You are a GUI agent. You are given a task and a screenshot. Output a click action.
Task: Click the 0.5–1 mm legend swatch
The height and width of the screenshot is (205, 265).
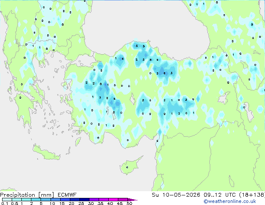tap(17, 200)
